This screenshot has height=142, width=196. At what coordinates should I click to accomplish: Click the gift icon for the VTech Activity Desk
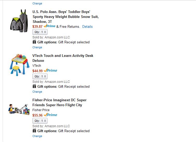click(x=34, y=86)
